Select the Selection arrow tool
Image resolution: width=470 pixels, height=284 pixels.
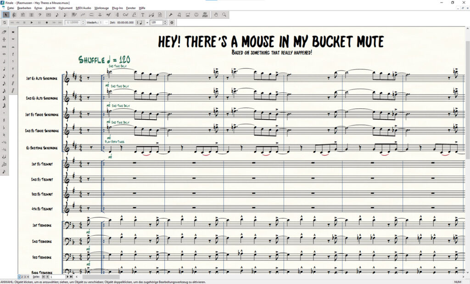(x=6, y=15)
